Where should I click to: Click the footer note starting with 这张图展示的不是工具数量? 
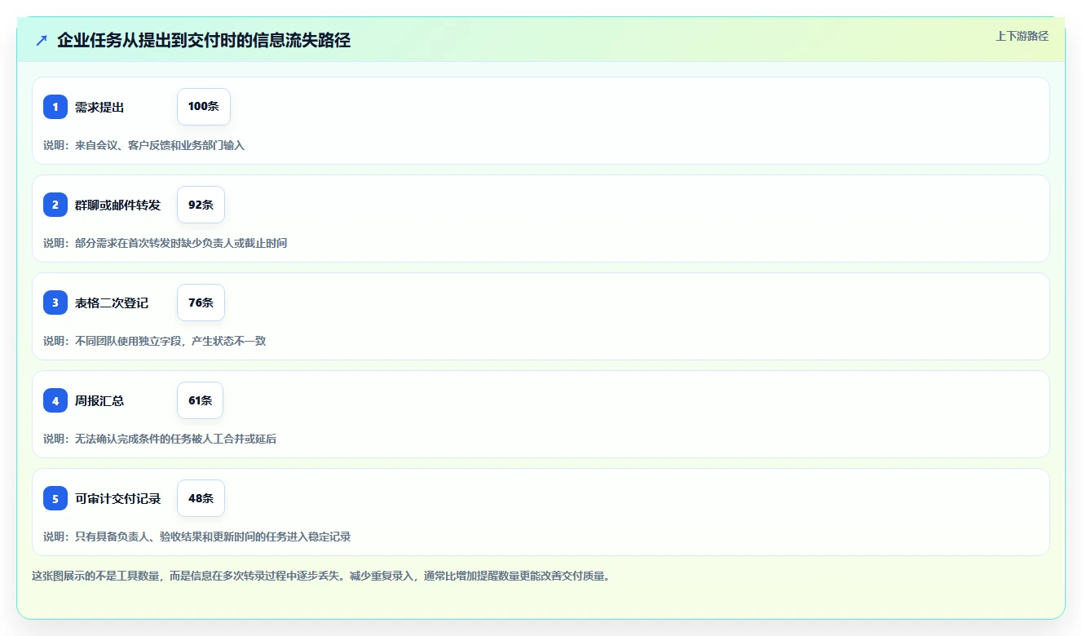(321, 576)
